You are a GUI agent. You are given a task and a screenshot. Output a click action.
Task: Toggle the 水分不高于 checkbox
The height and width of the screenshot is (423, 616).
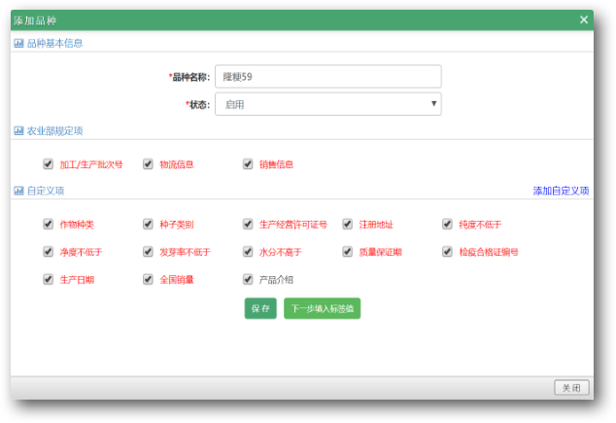click(248, 252)
